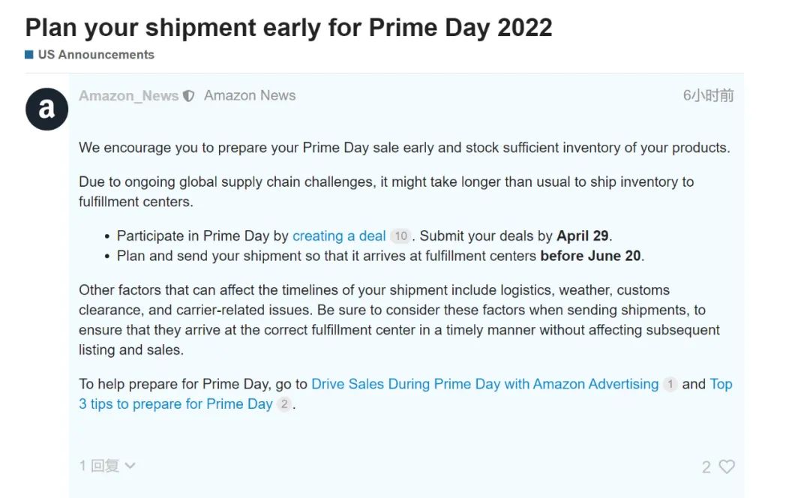Click the "2" badge after the tips link
This screenshot has height=498, width=810.
(x=283, y=404)
